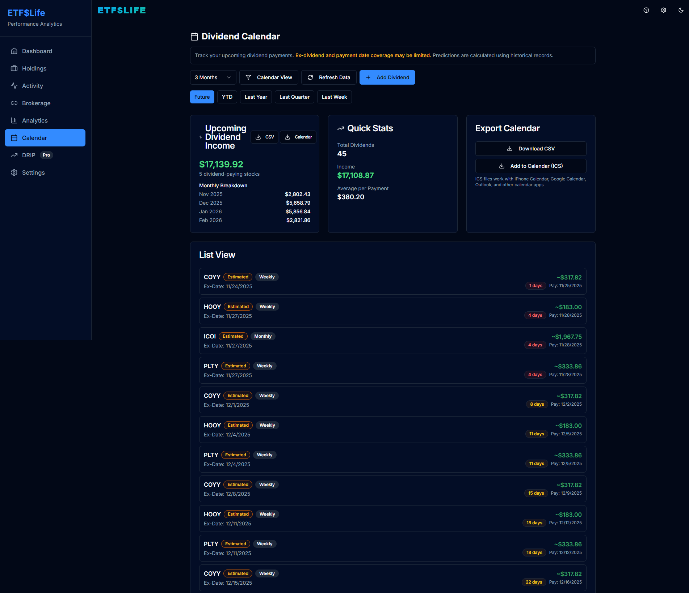Open the COYY row with ex-date 11/24/2025
The image size is (689, 593).
[392, 281]
